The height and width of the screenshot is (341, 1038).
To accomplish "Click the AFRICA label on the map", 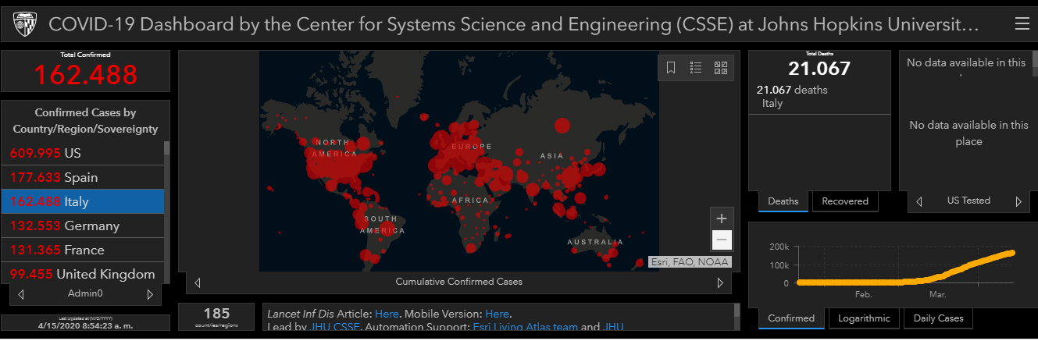I will pyautogui.click(x=470, y=201).
